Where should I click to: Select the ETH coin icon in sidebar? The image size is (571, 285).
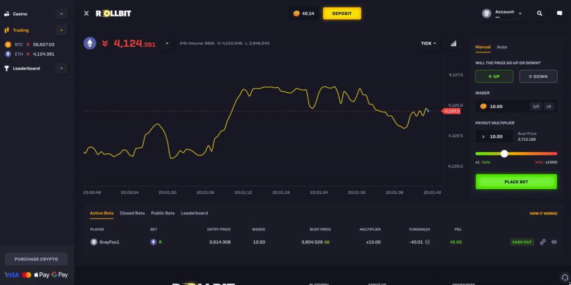tap(8, 54)
